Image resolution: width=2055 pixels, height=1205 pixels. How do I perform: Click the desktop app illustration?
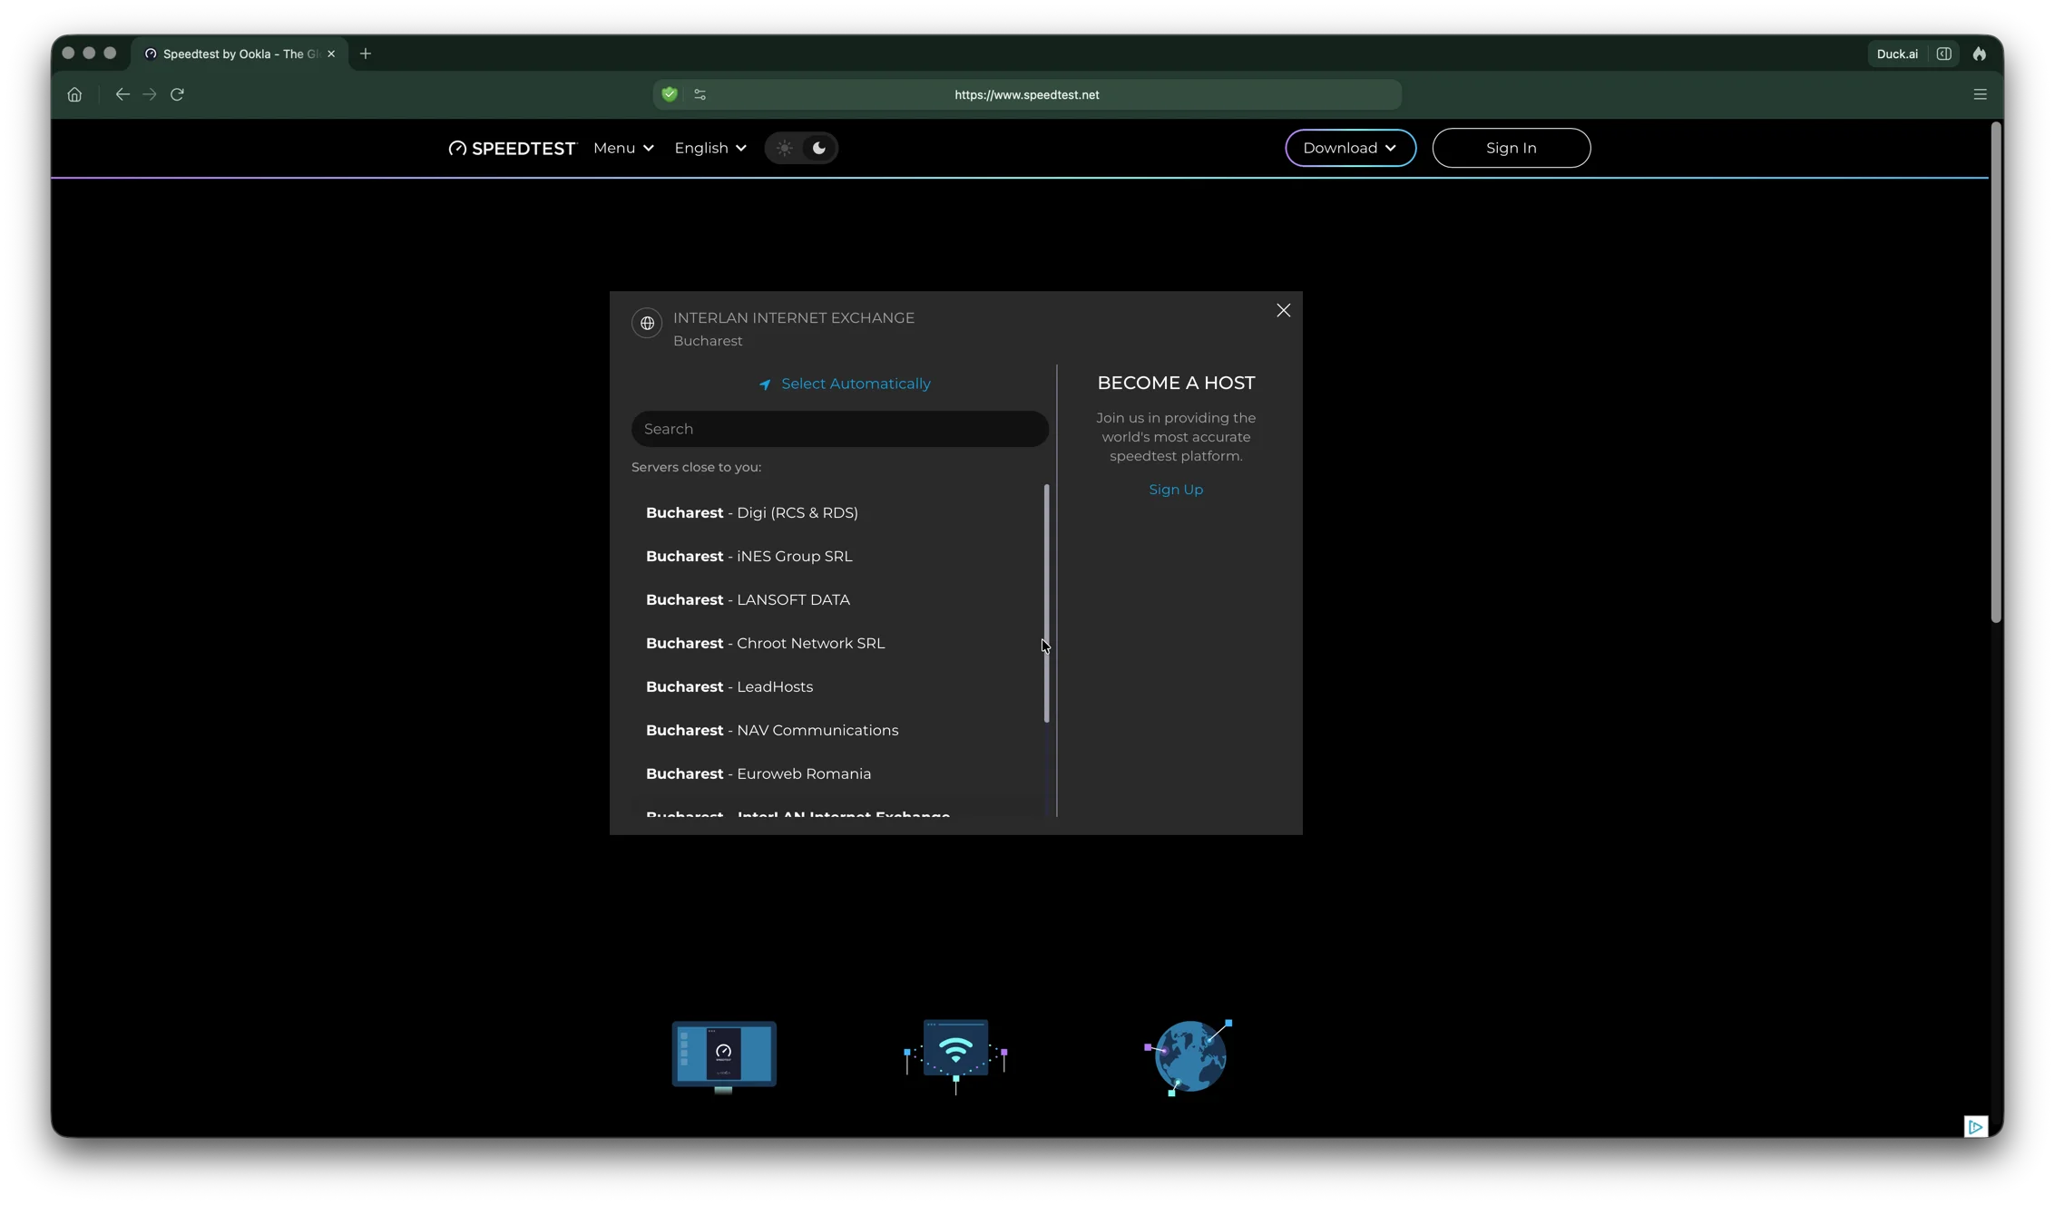[724, 1056]
